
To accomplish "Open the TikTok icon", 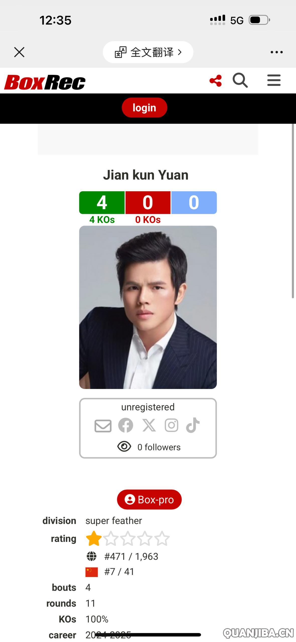I will click(193, 425).
